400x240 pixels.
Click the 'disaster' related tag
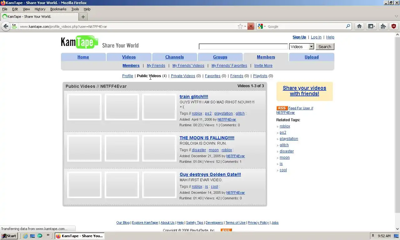pos(287,151)
